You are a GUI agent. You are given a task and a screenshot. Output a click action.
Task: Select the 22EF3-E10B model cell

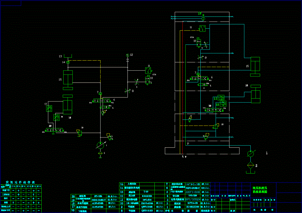pos(192,192)
